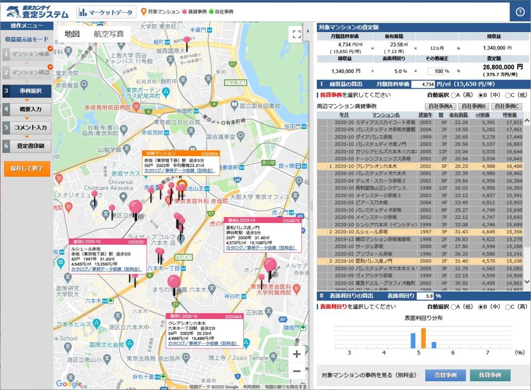
Task: Click the 賃貸事例 button at bottom
Action: coord(490,375)
